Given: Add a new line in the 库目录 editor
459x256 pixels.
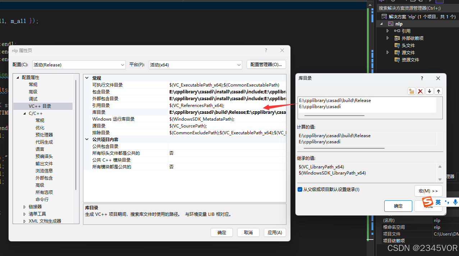Looking at the screenshot, I should click(x=411, y=91).
